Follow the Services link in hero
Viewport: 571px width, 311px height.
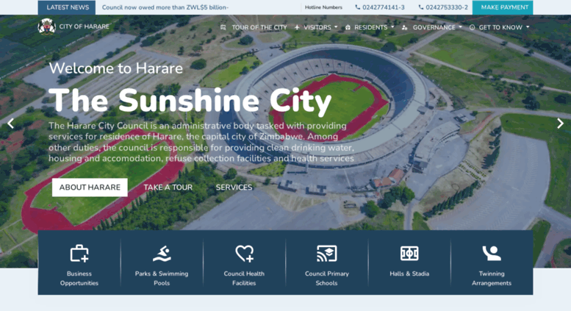click(x=234, y=187)
